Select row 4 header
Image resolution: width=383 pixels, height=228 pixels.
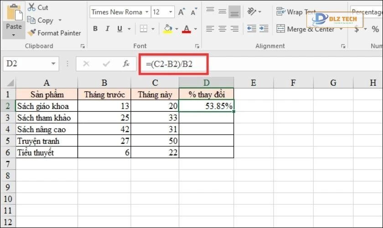point(7,130)
